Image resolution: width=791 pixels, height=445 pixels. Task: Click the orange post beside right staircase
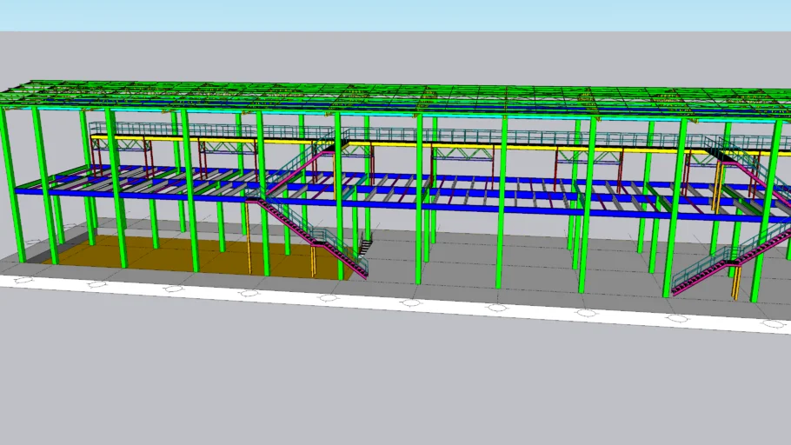tap(736, 280)
